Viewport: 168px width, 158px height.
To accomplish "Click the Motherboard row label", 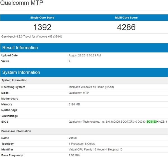I will 10,99.
